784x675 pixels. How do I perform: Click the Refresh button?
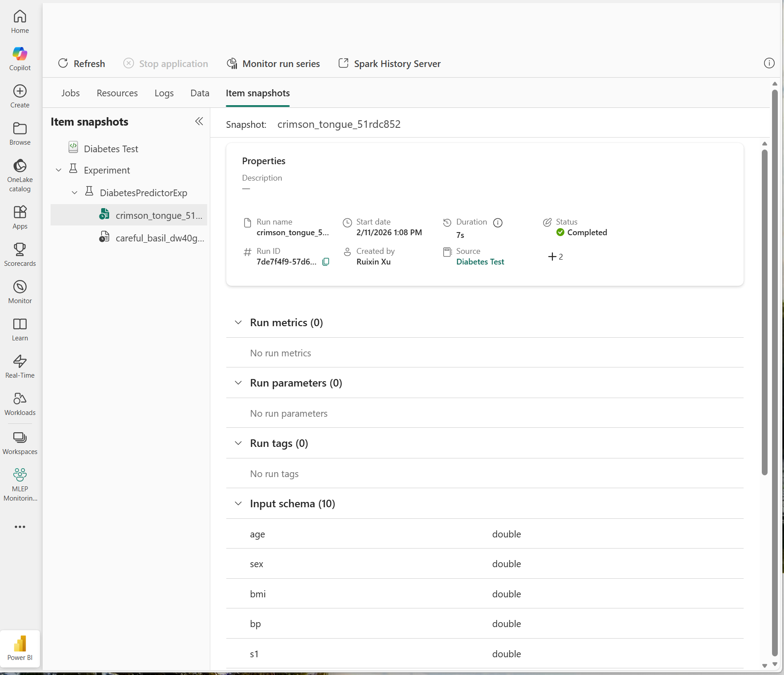click(82, 63)
